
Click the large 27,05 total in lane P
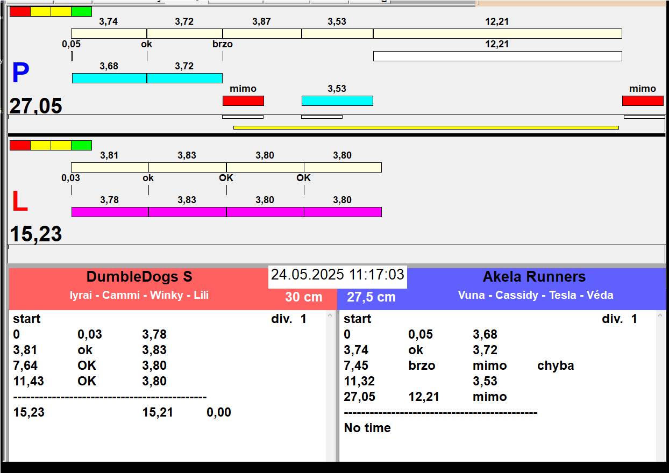36,106
